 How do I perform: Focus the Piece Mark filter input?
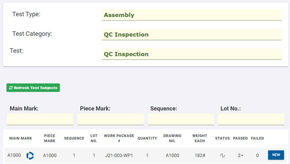tap(111, 119)
